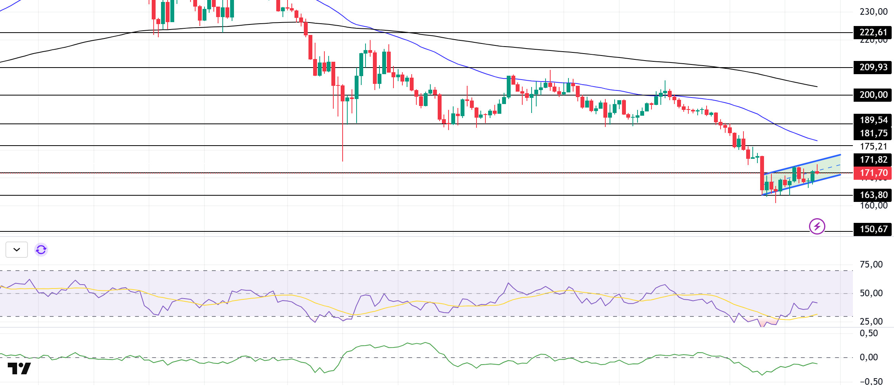
Task: Click the RSI 50,00 scale value
Action: pos(871,293)
